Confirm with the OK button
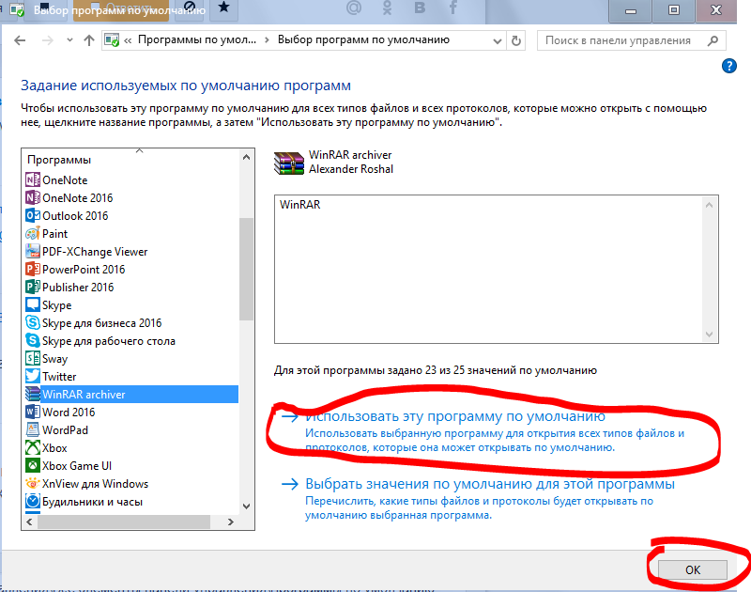 [x=693, y=569]
